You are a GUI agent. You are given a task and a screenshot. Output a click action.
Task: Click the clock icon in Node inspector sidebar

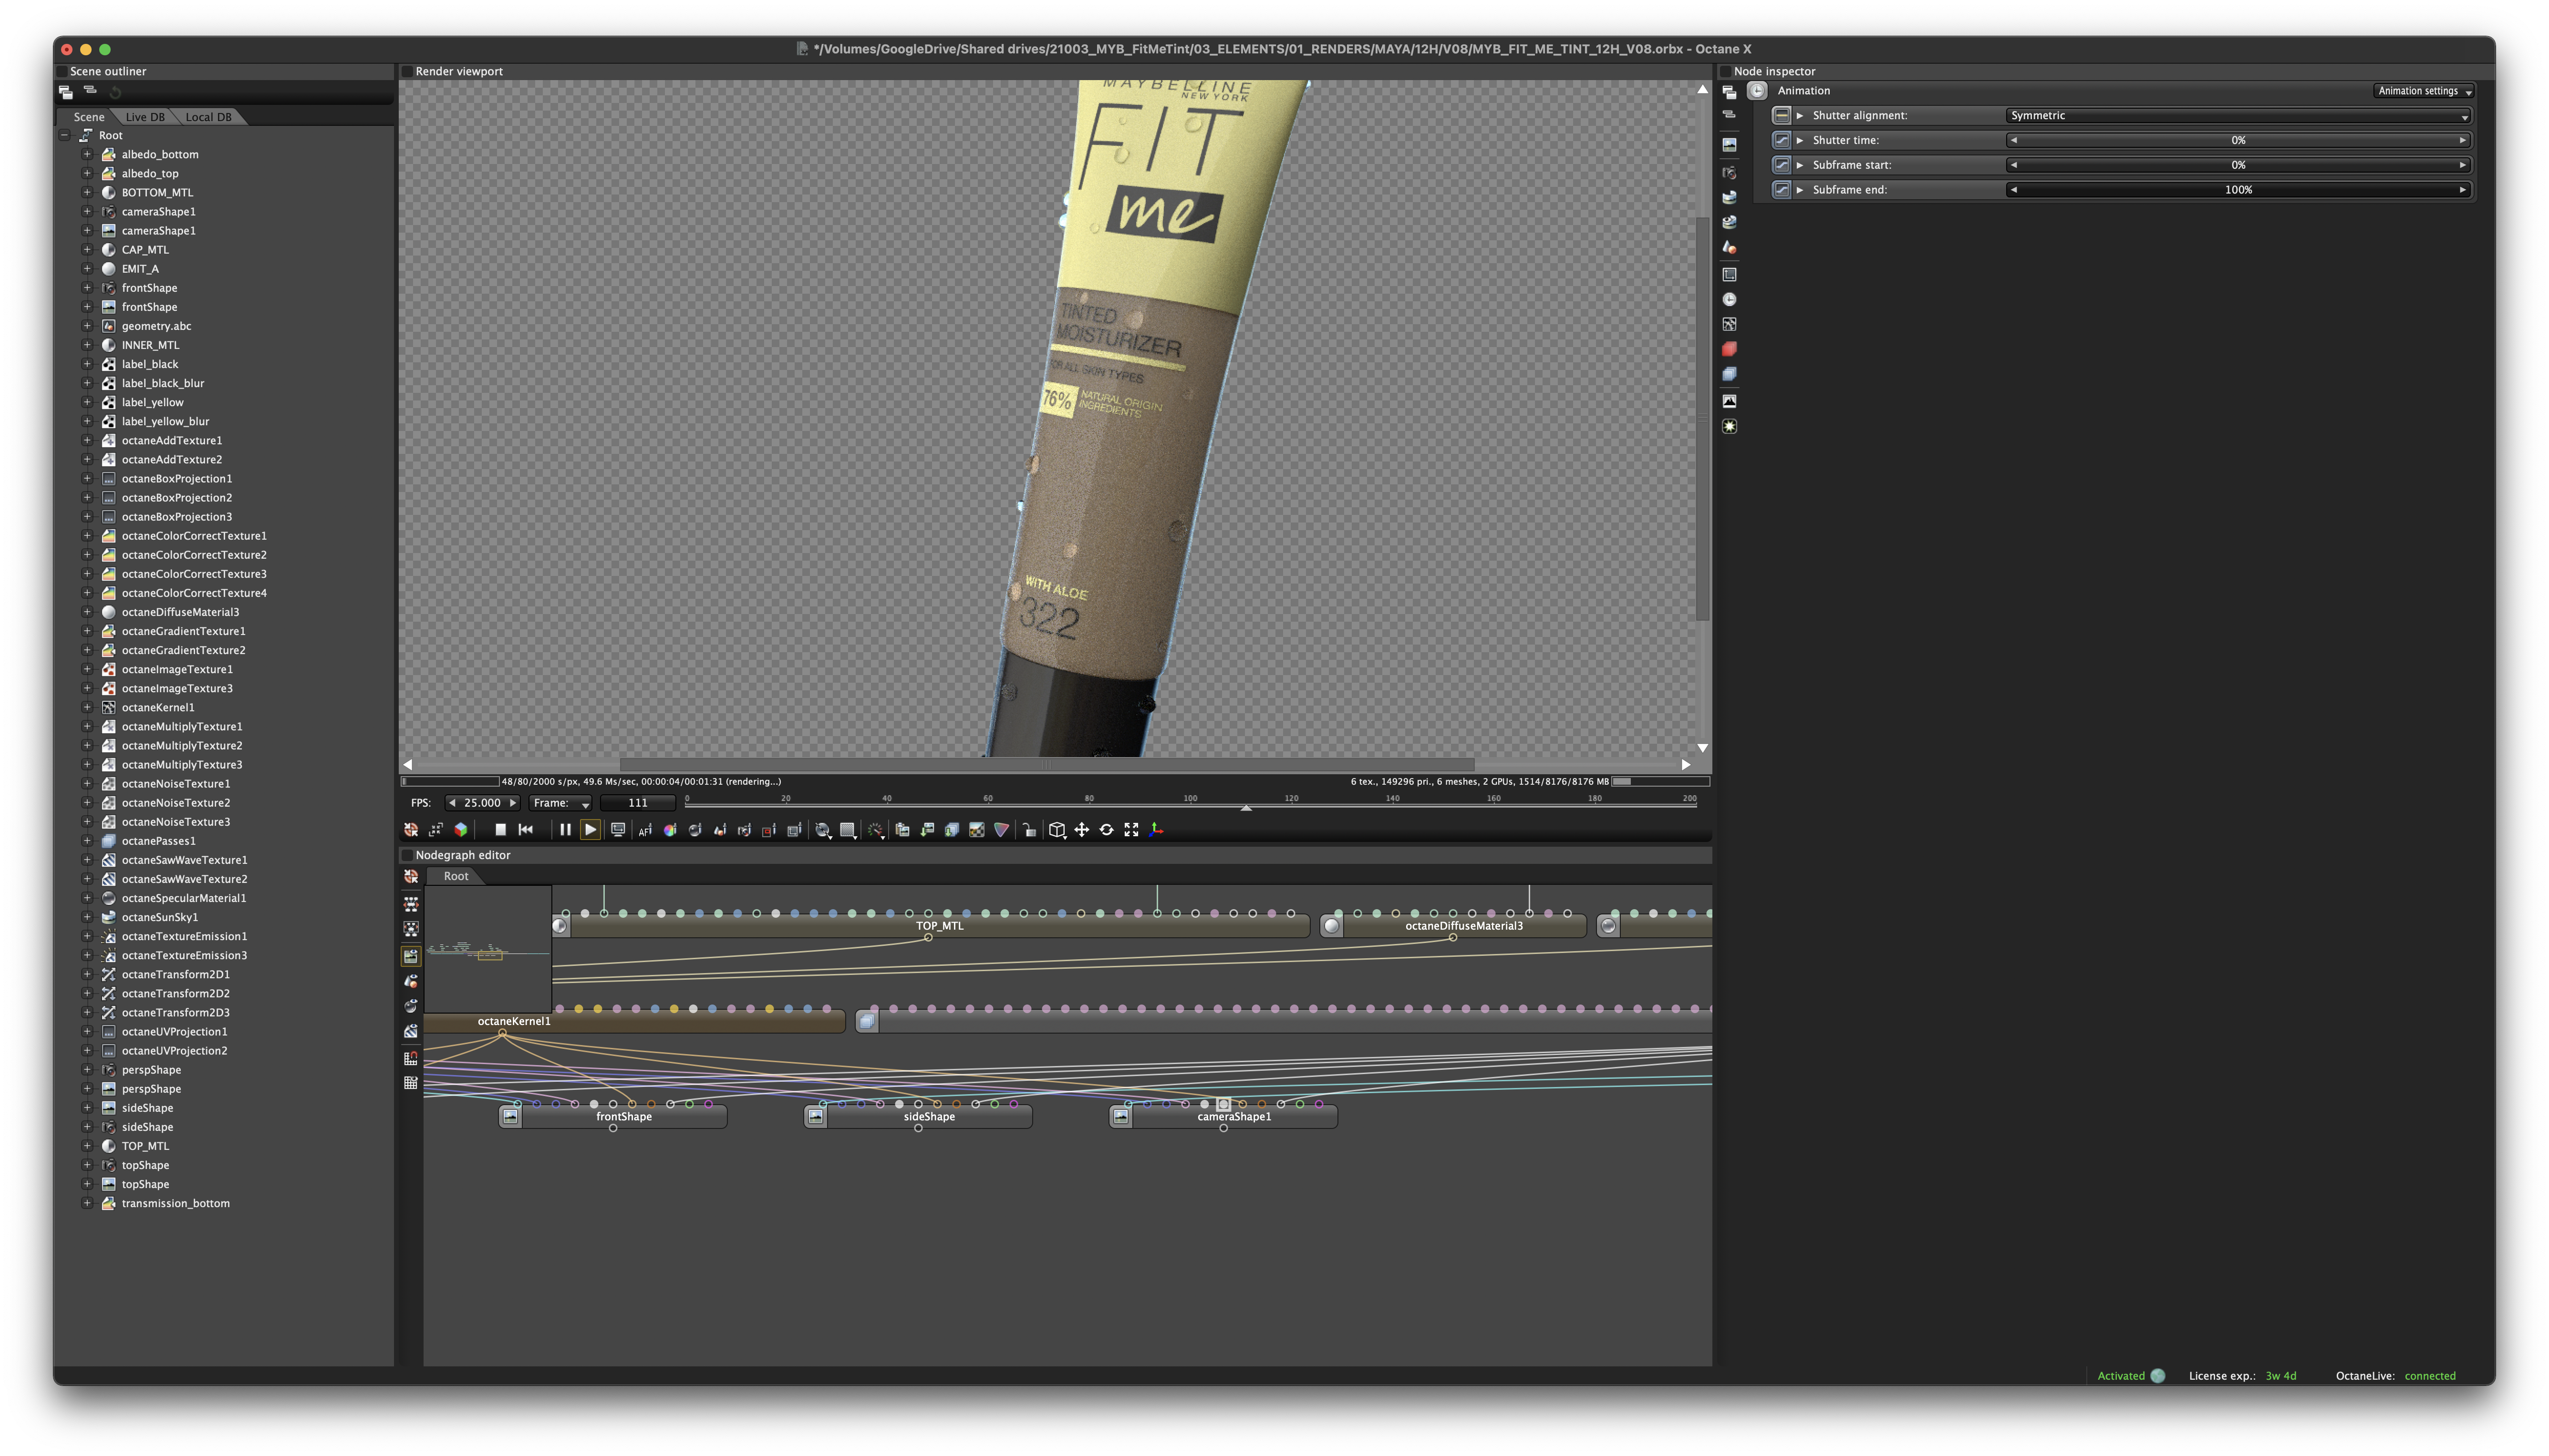tap(1729, 300)
